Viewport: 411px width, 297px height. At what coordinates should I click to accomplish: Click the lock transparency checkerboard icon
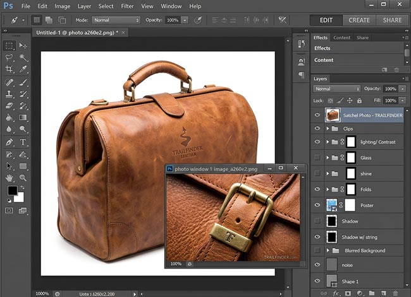(x=331, y=101)
